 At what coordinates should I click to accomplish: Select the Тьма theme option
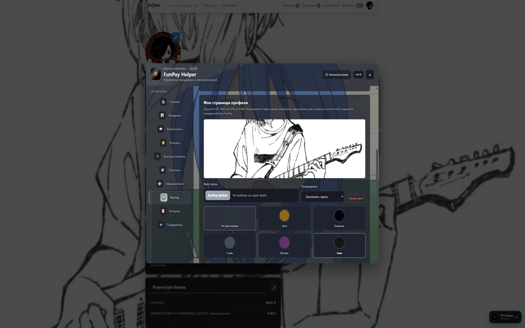[339, 246]
